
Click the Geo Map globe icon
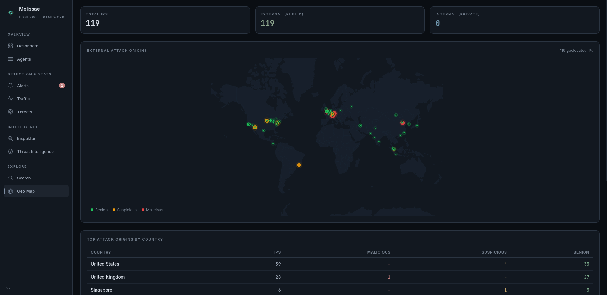pyautogui.click(x=10, y=191)
